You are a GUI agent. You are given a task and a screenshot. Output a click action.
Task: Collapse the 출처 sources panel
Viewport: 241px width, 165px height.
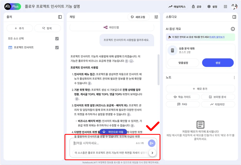point(60,17)
